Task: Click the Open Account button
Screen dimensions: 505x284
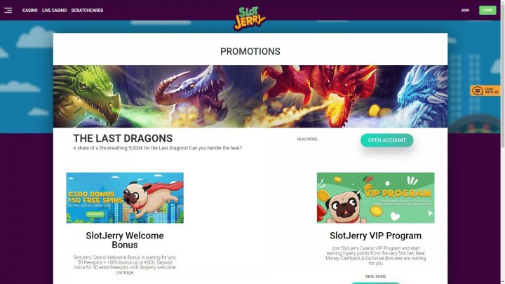Action: coord(386,140)
